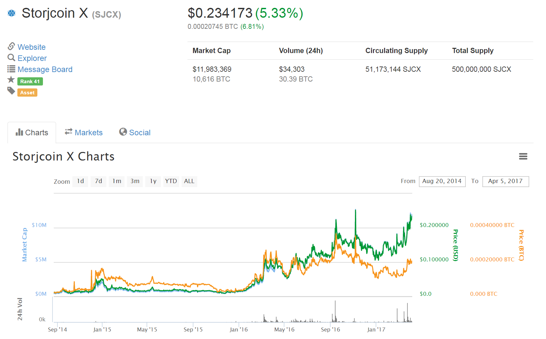
Task: Toggle the Price (BTC) axis series label
Action: 521,245
